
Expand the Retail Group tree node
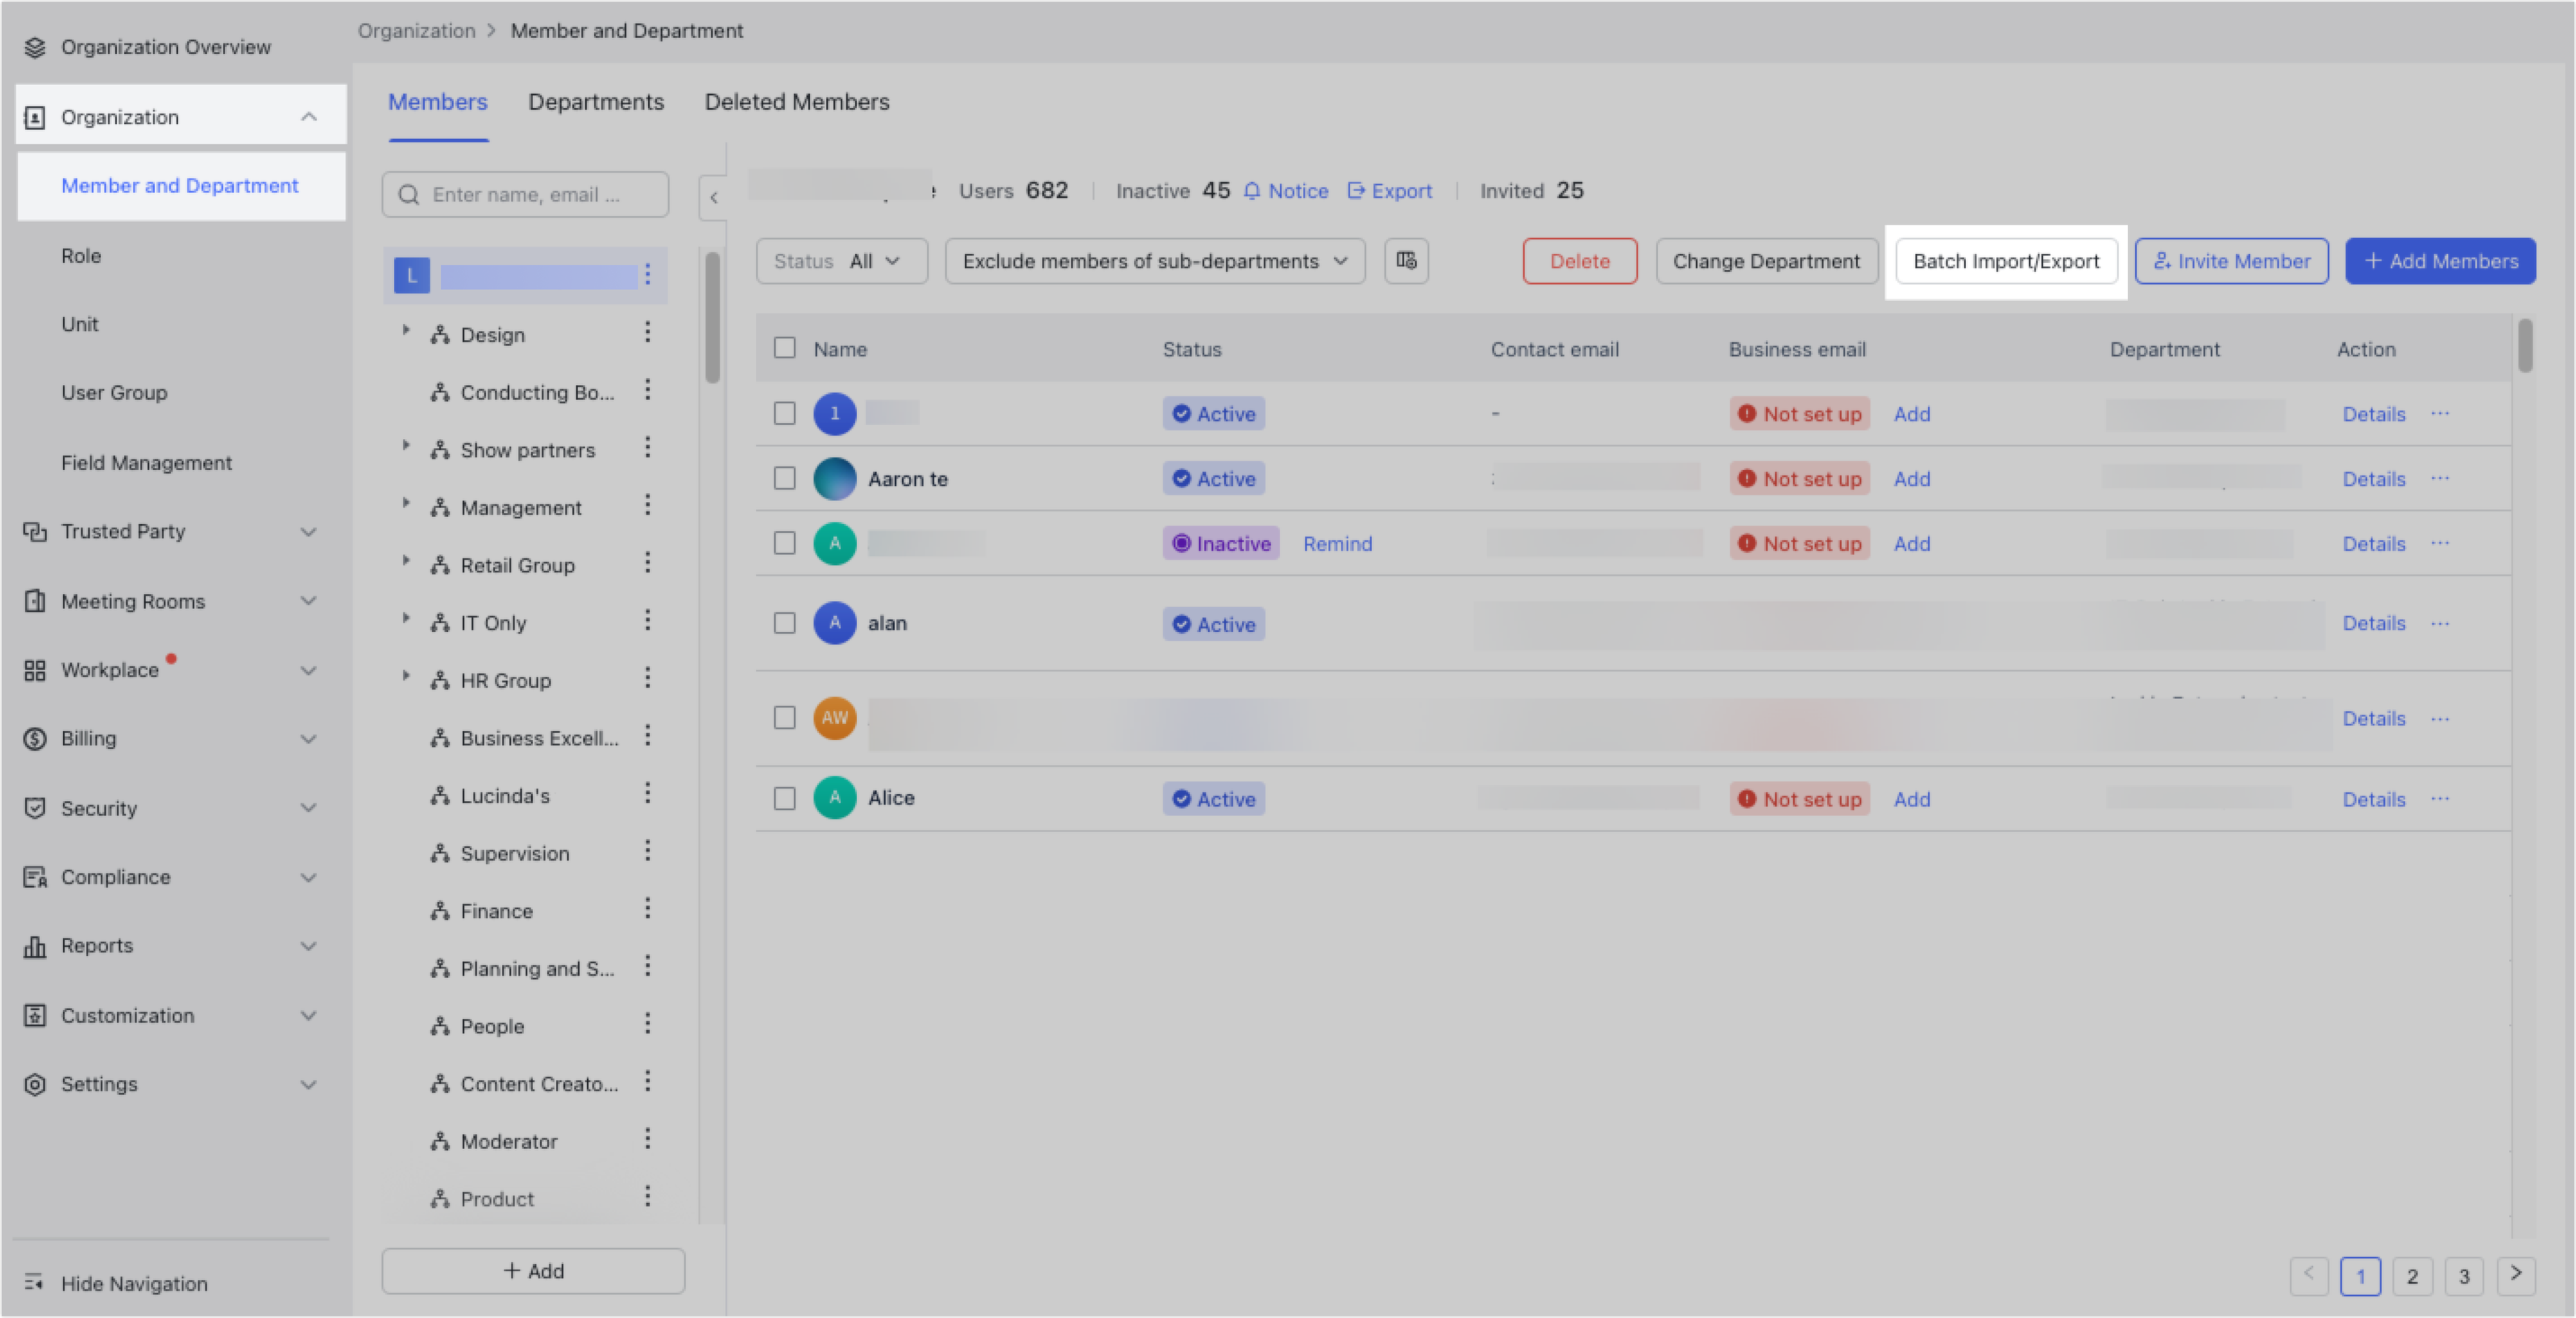406,563
